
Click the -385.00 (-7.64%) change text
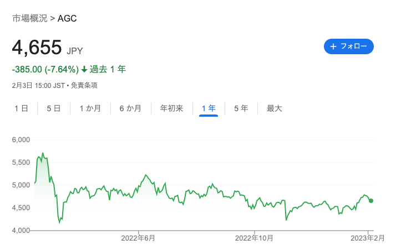click(x=45, y=69)
